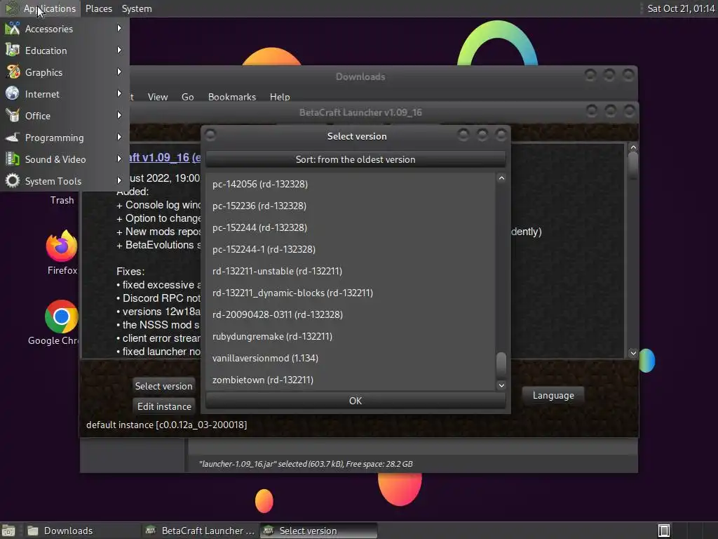The image size is (718, 539).
Task: Open the Go menu in the Downloads window
Action: 187,97
